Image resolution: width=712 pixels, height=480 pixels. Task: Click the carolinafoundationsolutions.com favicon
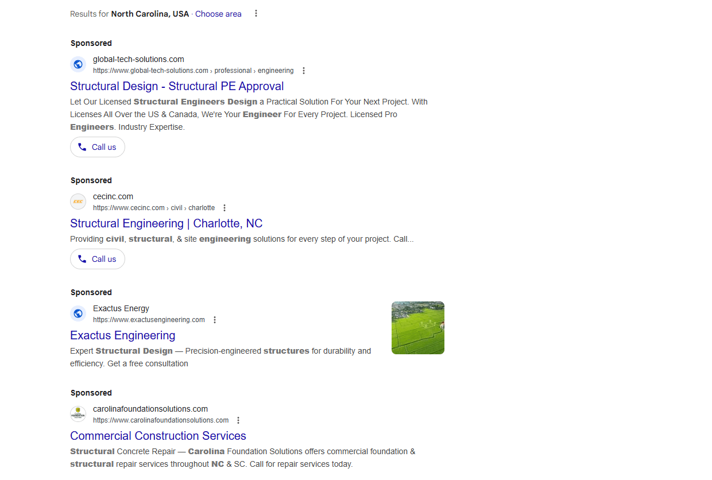(78, 414)
